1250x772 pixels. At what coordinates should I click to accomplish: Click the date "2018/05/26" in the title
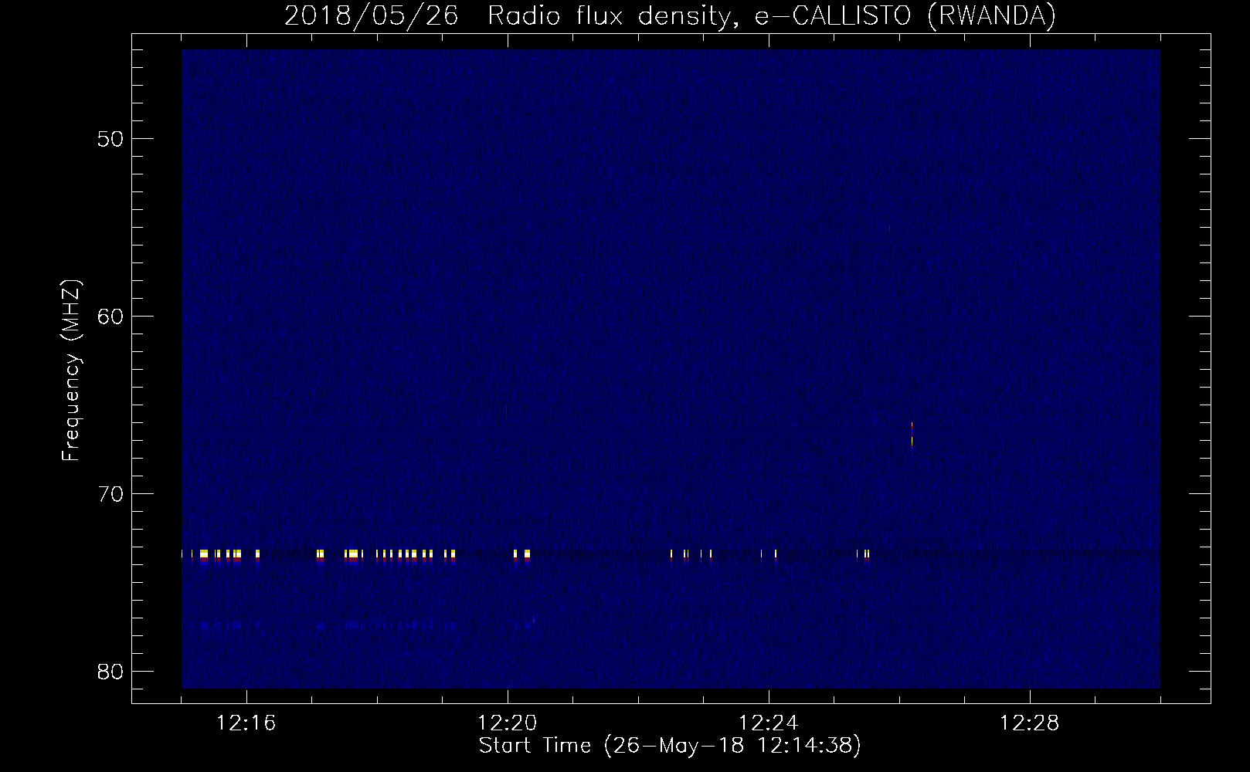click(x=372, y=15)
